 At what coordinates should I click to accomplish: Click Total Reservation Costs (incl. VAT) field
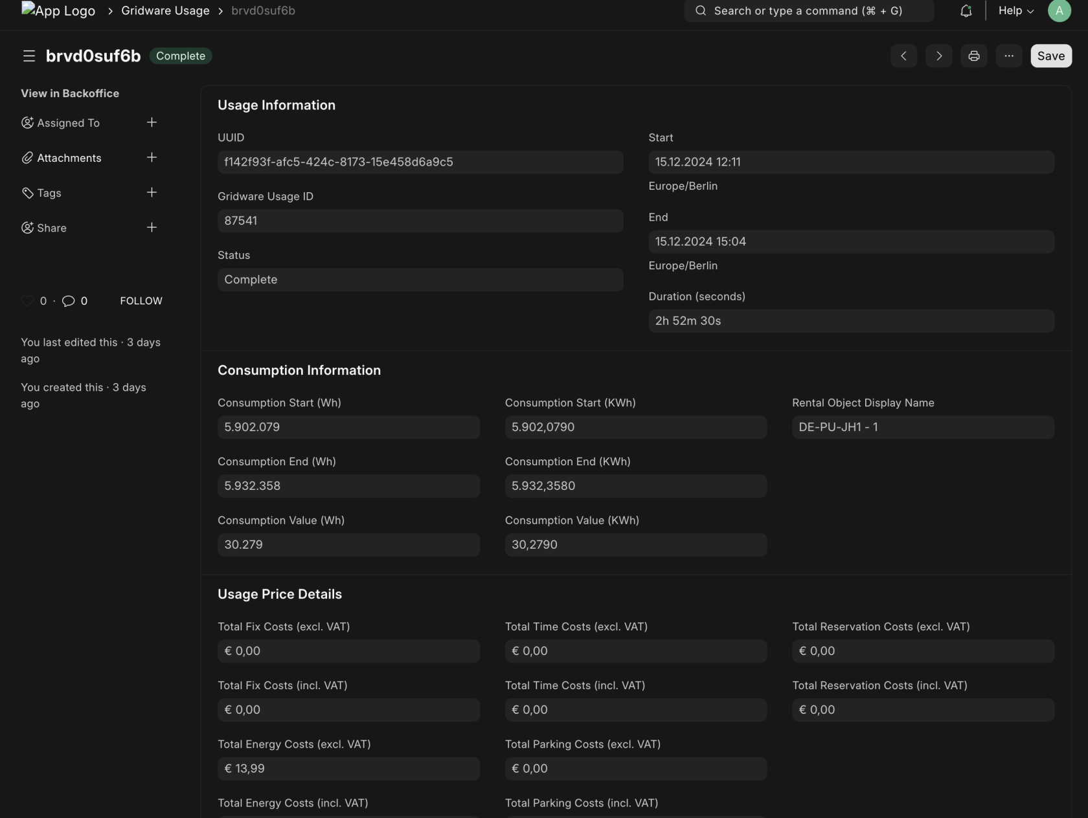(x=923, y=710)
